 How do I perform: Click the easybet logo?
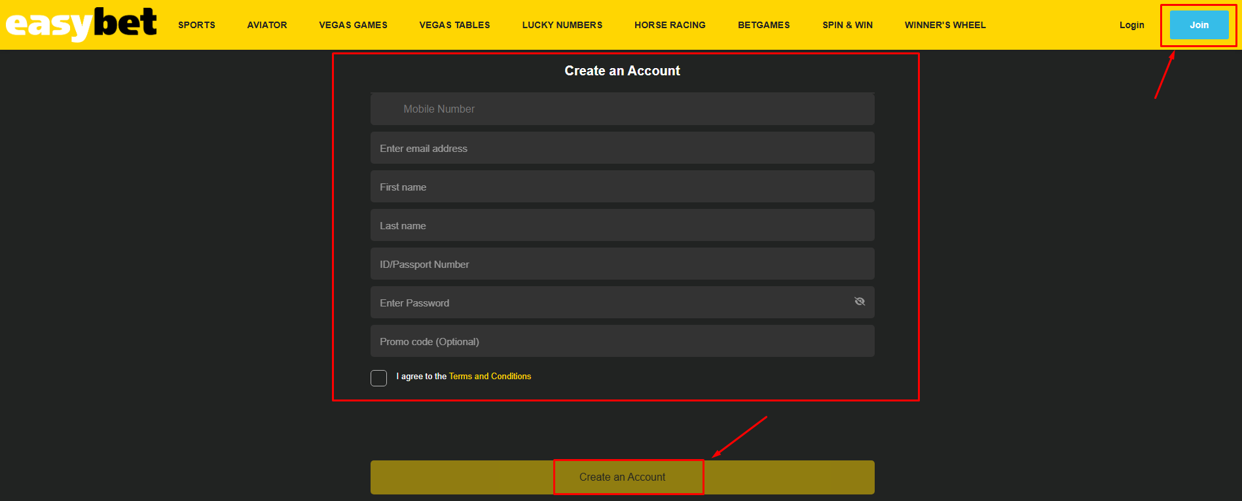[x=81, y=24]
